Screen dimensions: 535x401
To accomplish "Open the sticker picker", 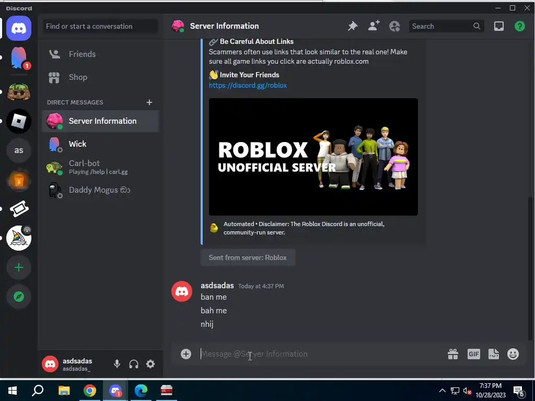I will [493, 354].
